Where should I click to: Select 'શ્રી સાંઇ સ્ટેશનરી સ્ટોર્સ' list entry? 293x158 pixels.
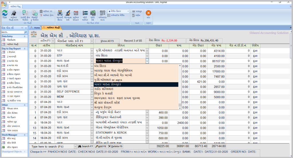(x=136, y=103)
